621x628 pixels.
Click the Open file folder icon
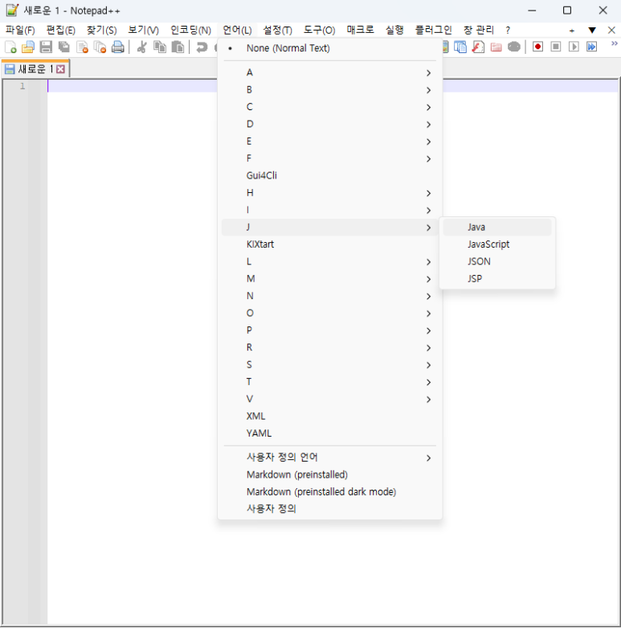(28, 47)
